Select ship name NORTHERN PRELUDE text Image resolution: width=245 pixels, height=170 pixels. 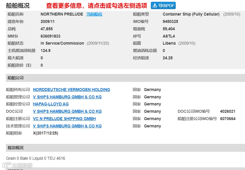pos(62,14)
